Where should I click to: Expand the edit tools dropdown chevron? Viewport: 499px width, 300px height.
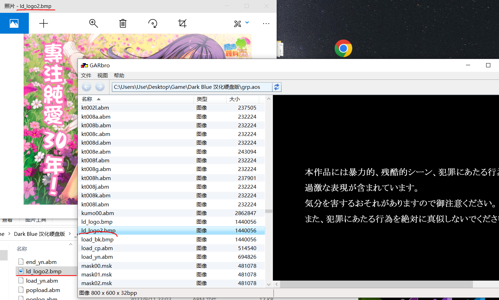[247, 23]
